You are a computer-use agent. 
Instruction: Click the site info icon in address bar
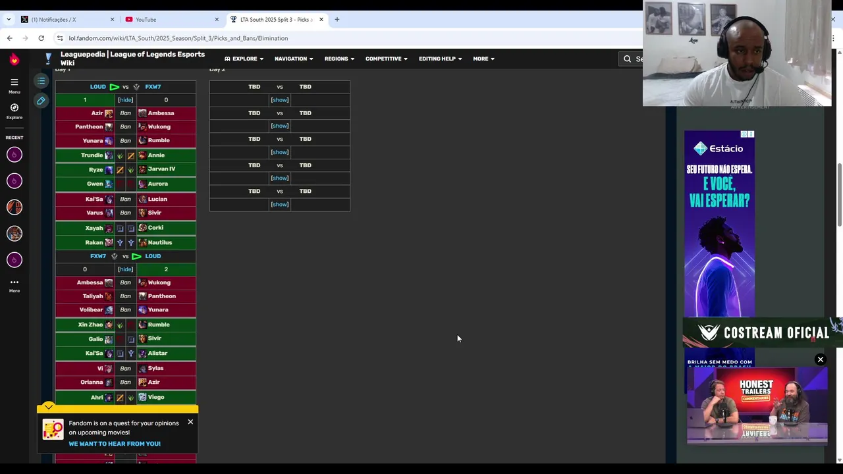pyautogui.click(x=60, y=38)
